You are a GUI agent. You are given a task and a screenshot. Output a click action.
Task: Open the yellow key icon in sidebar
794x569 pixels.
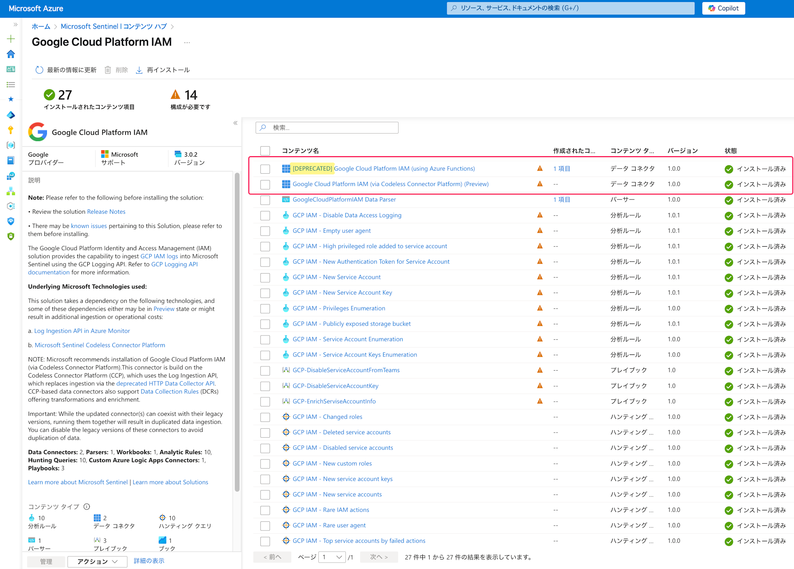pyautogui.click(x=11, y=130)
